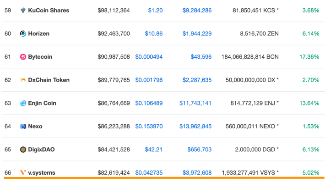The width and height of the screenshot is (325, 182).
Task: Open the KuCoin Shares name link
Action: [49, 11]
